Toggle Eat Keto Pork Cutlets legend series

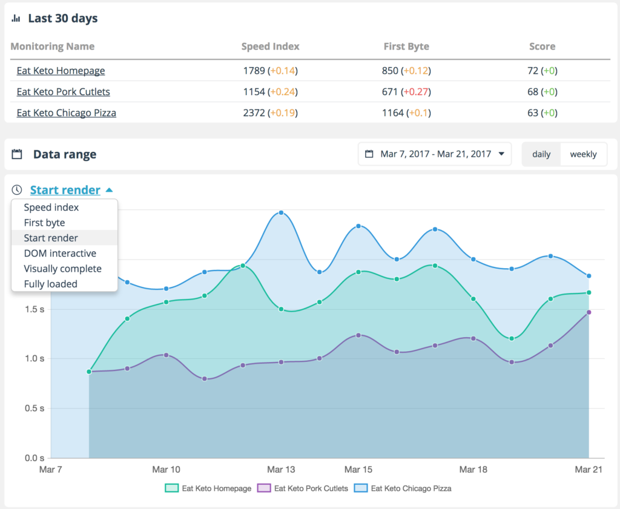coord(302,488)
